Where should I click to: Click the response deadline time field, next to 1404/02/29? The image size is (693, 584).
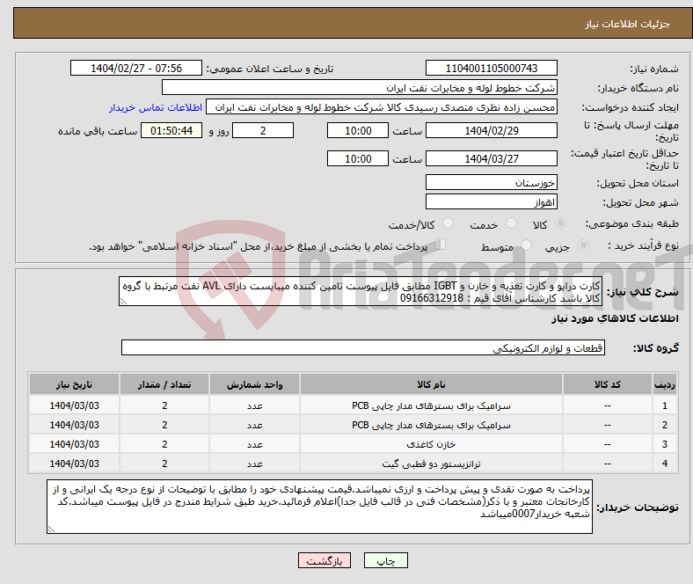[358, 130]
